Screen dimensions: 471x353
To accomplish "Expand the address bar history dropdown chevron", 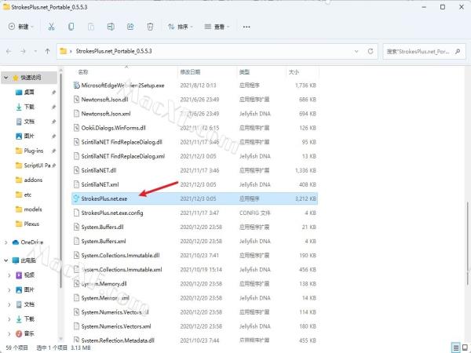I will (x=356, y=51).
